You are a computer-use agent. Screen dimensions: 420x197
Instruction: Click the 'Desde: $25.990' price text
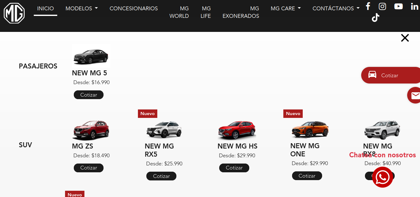click(x=164, y=164)
